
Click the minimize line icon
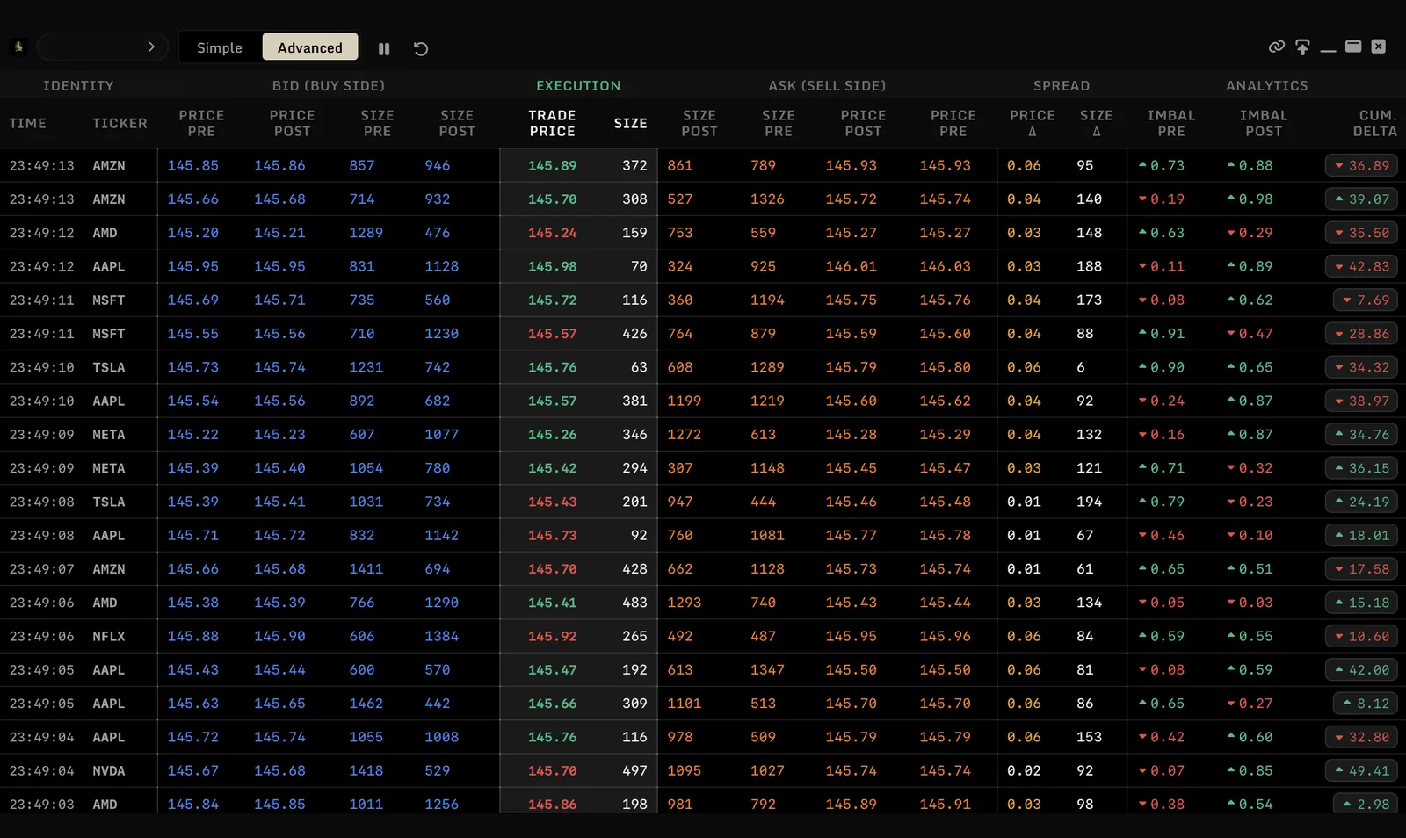click(x=1328, y=51)
